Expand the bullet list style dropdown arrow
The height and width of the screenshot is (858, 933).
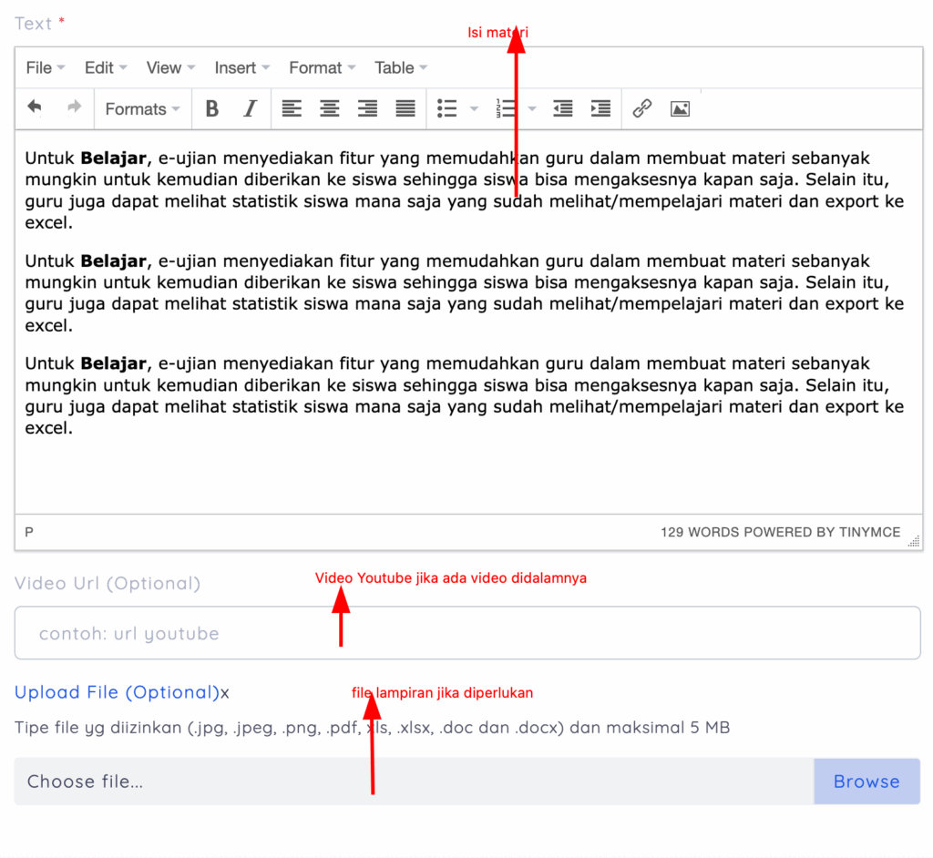coord(474,109)
